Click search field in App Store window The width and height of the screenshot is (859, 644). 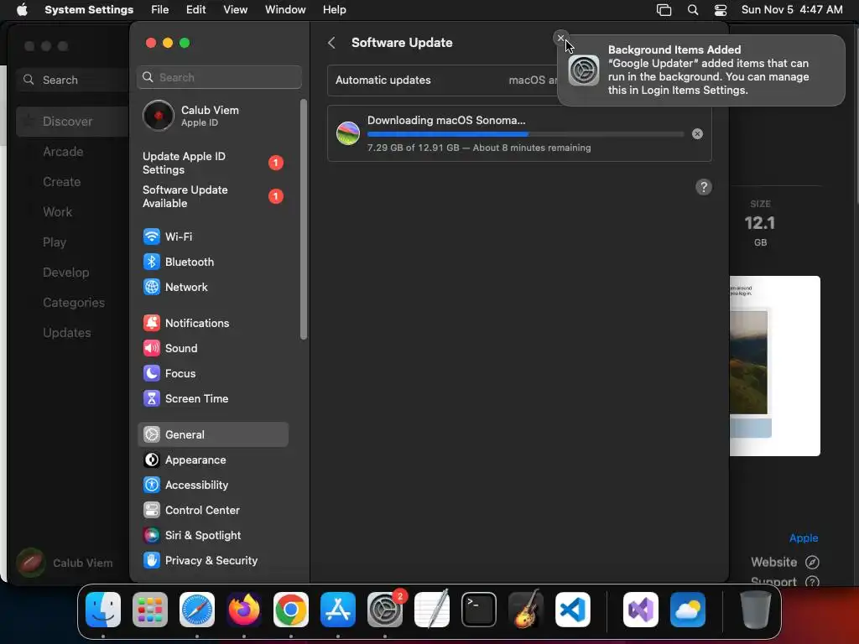coord(74,80)
